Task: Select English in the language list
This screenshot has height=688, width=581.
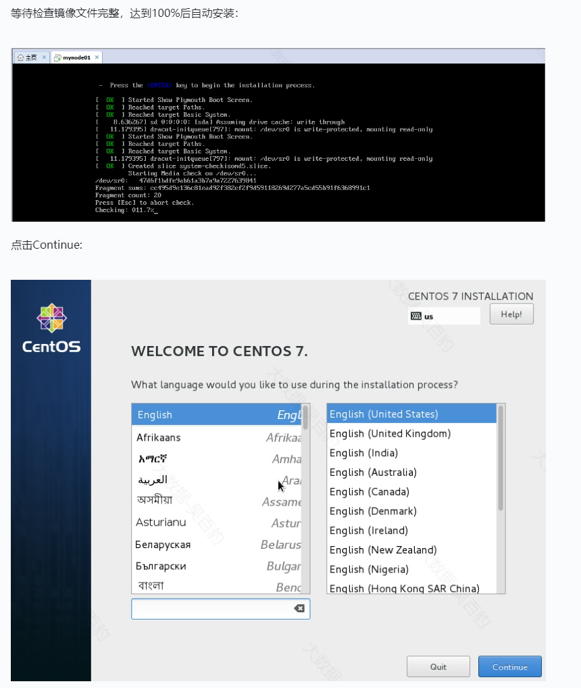Action: [217, 415]
